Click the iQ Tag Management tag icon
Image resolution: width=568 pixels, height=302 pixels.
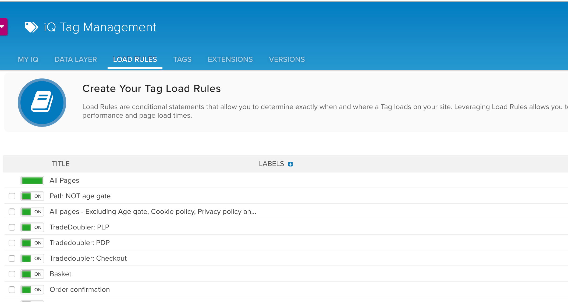point(31,27)
